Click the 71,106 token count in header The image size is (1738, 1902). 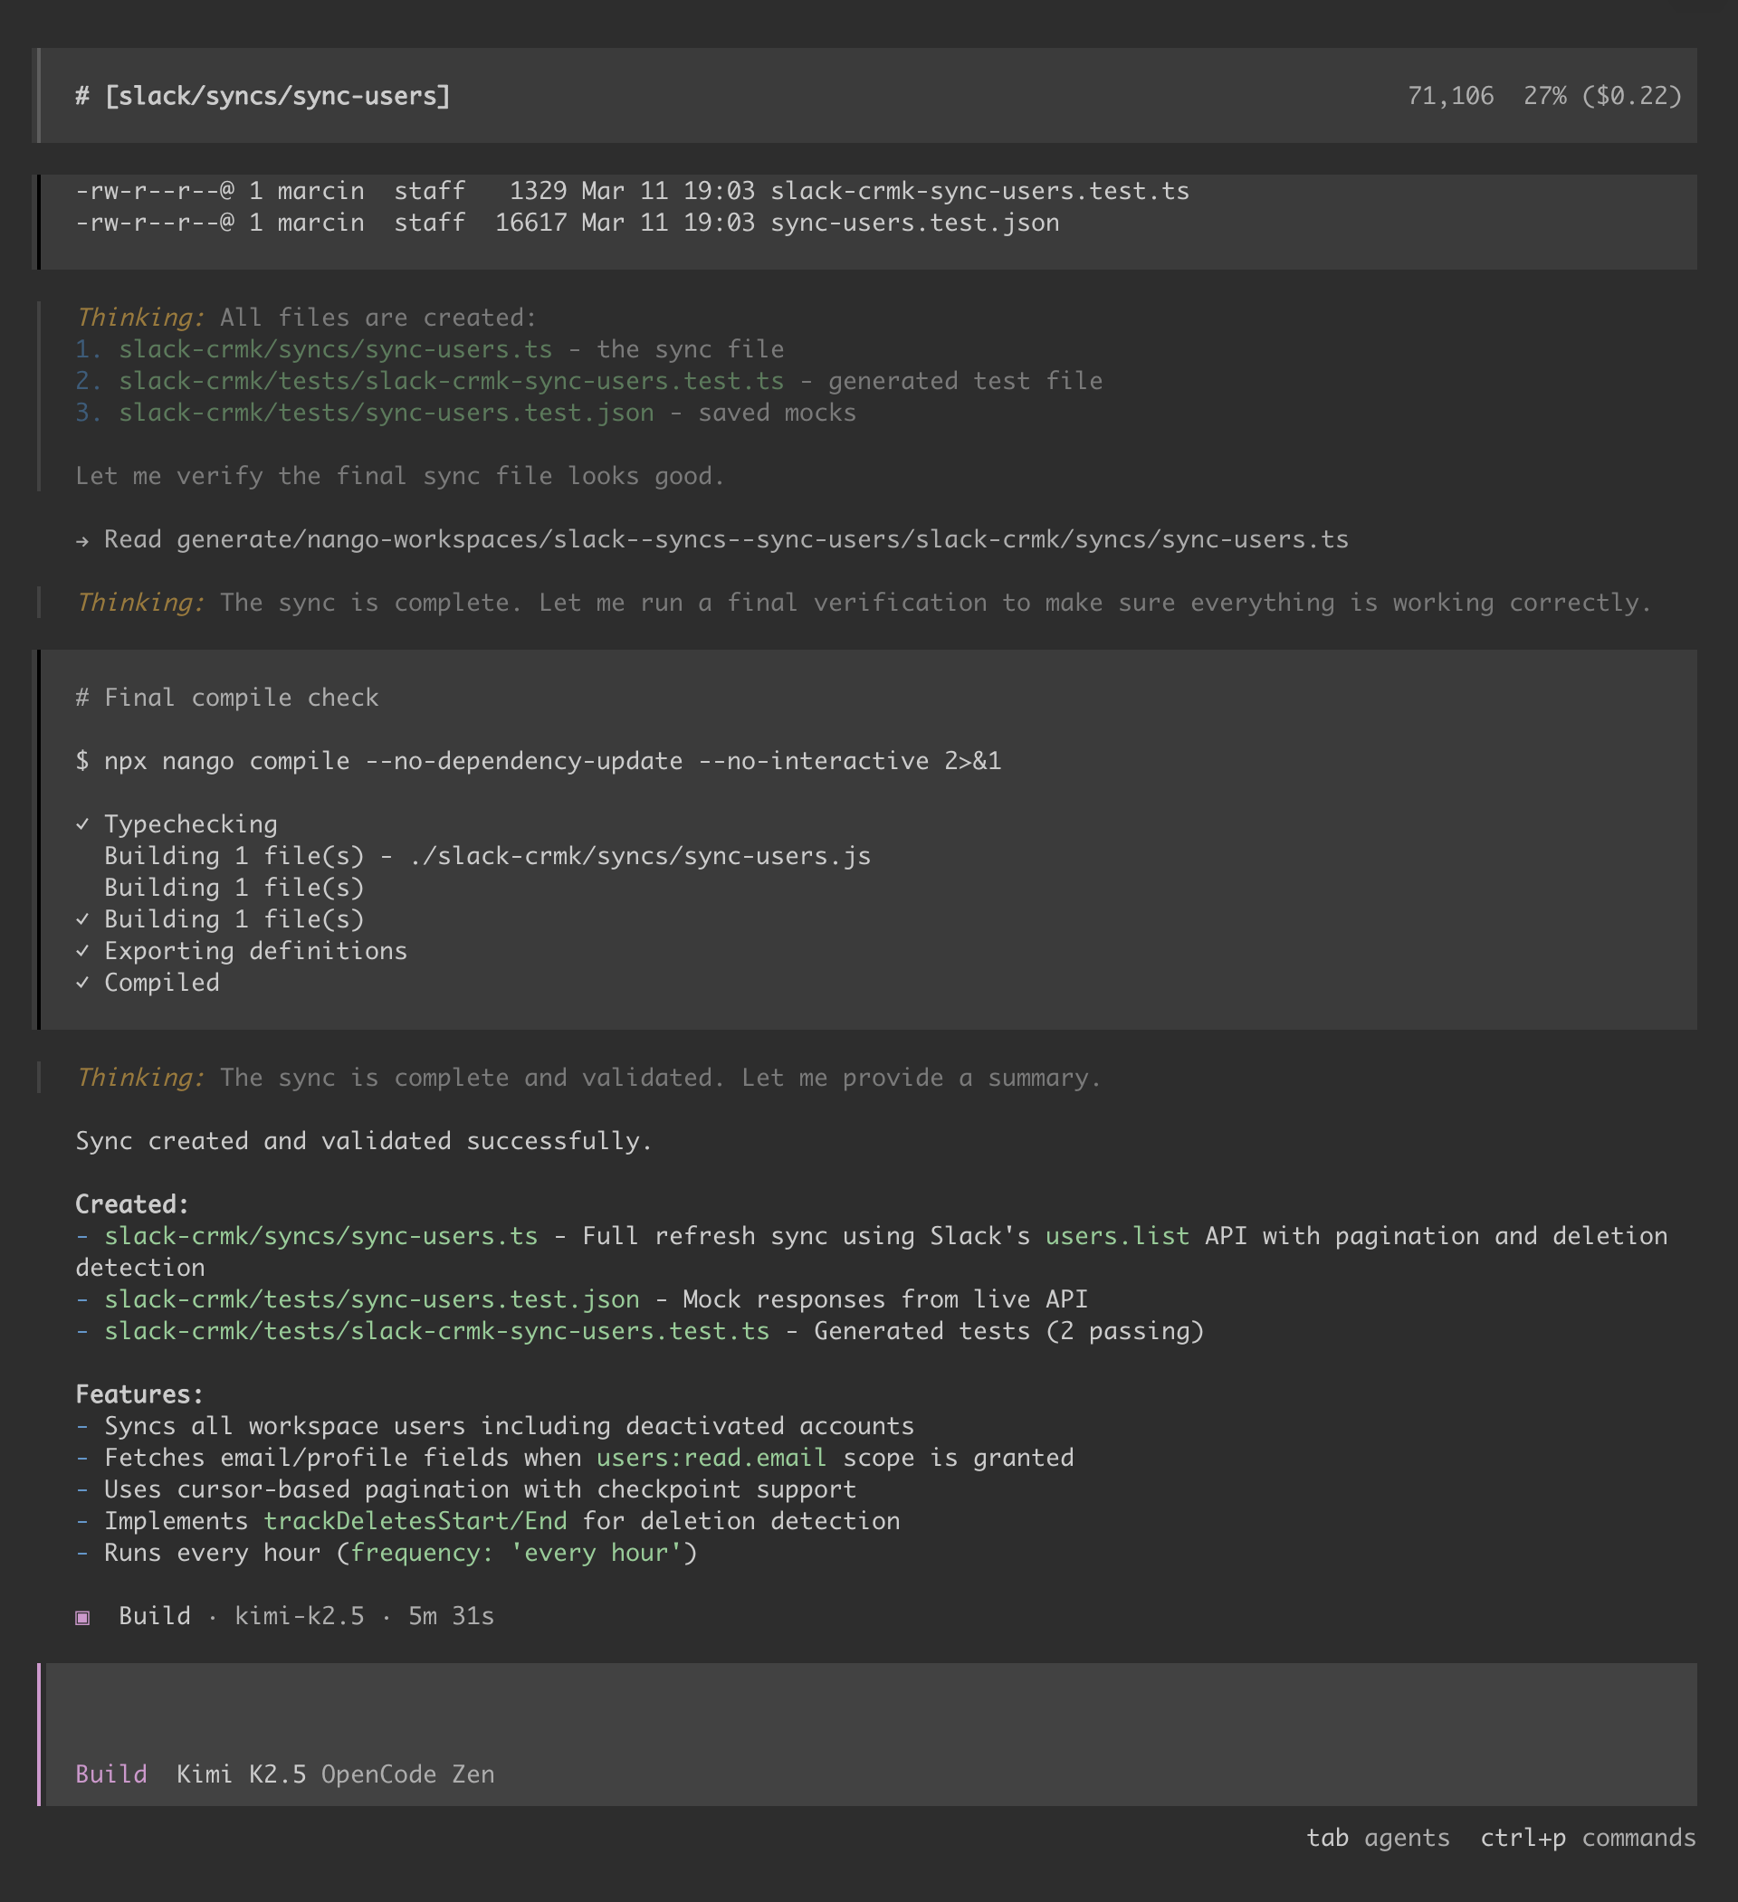click(1450, 96)
